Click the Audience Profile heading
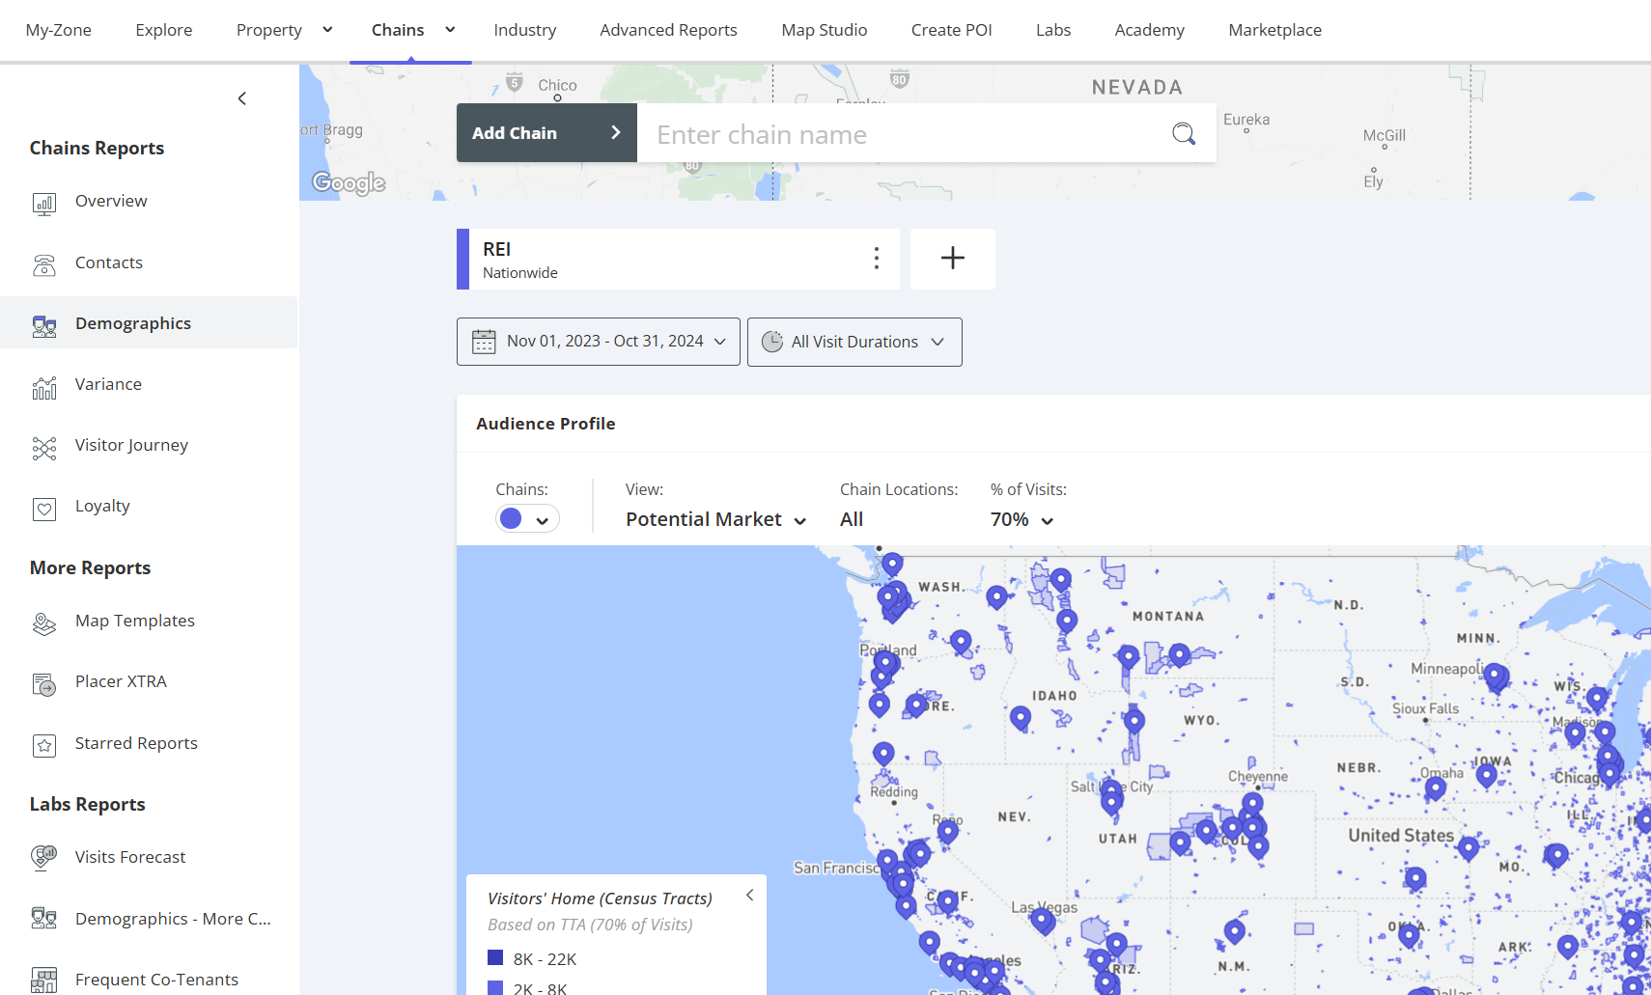1651x995 pixels. [x=546, y=424]
